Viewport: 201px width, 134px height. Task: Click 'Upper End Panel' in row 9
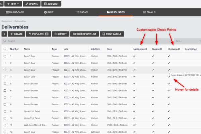[x=32, y=111]
